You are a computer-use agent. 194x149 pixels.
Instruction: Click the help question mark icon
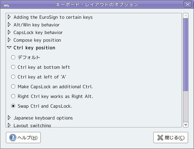coord(13,138)
